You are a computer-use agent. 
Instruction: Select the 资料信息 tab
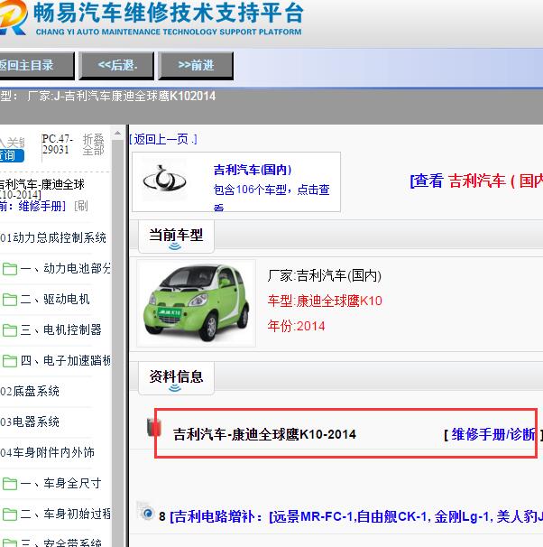(x=176, y=378)
